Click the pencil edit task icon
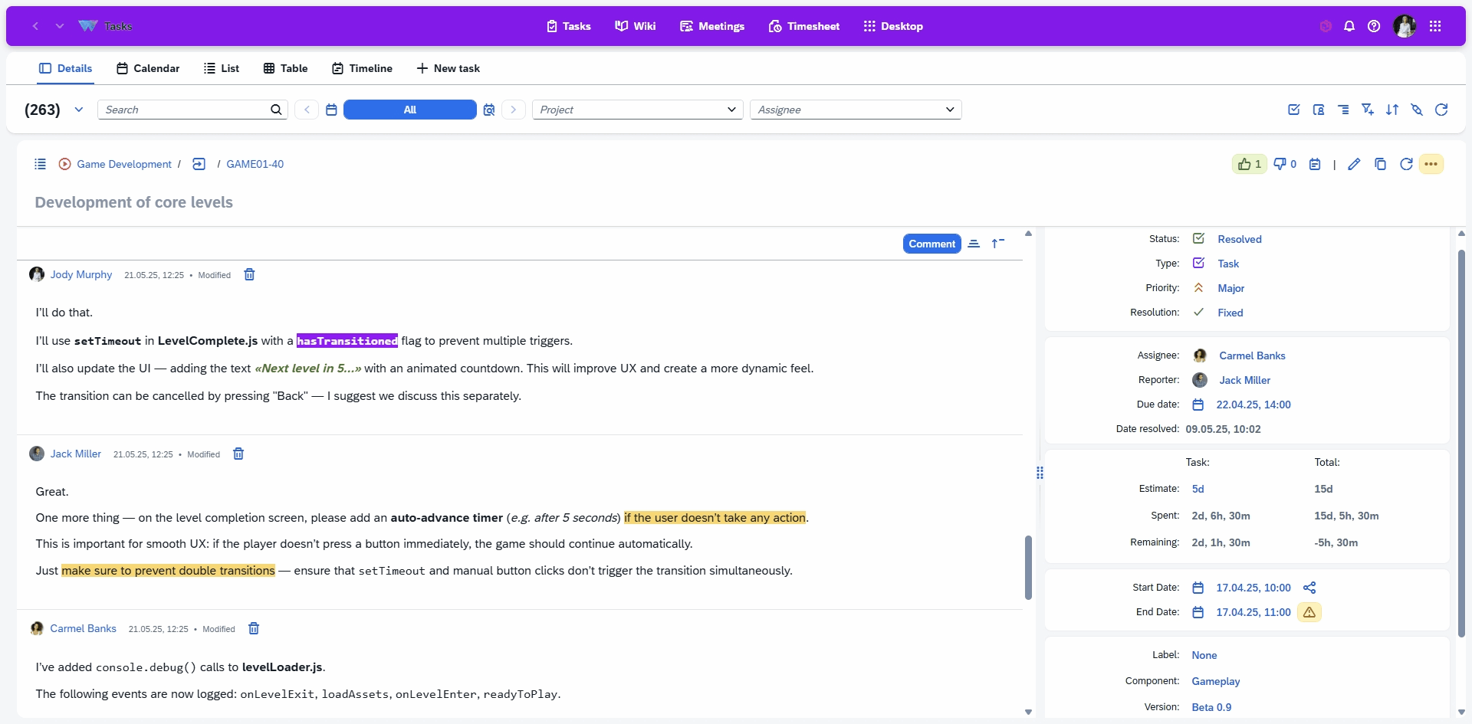This screenshot has height=724, width=1472. (x=1354, y=164)
